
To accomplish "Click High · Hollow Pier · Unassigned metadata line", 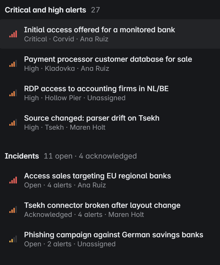I will (x=75, y=98).
